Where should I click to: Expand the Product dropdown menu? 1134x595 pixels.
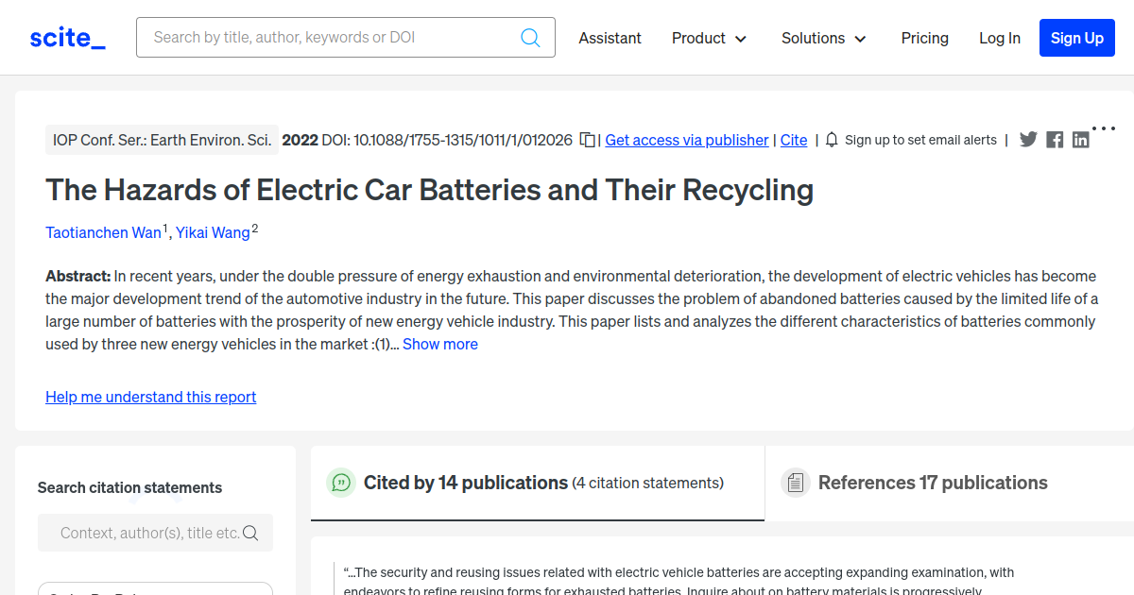pos(709,38)
